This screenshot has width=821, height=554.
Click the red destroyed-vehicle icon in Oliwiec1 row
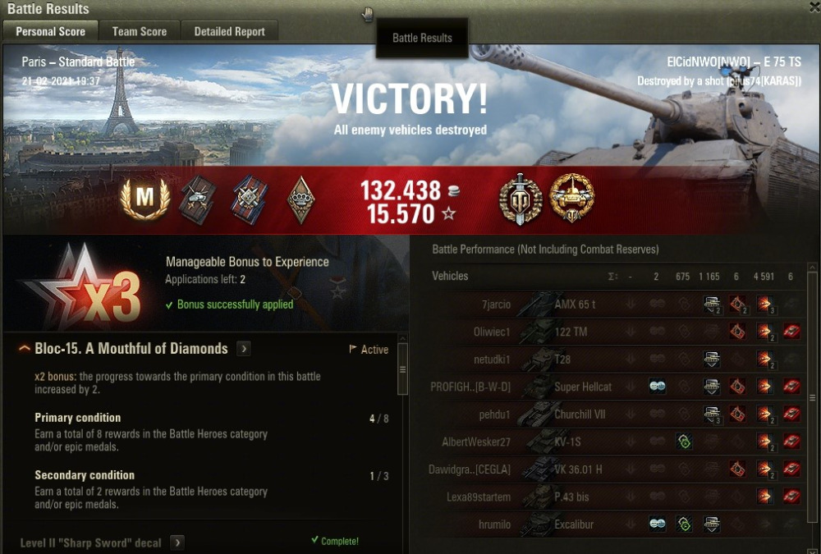click(791, 332)
